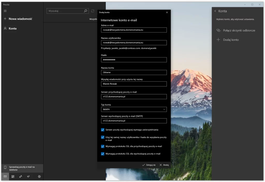Uncheck outgoing server requires authentication

tap(103, 130)
